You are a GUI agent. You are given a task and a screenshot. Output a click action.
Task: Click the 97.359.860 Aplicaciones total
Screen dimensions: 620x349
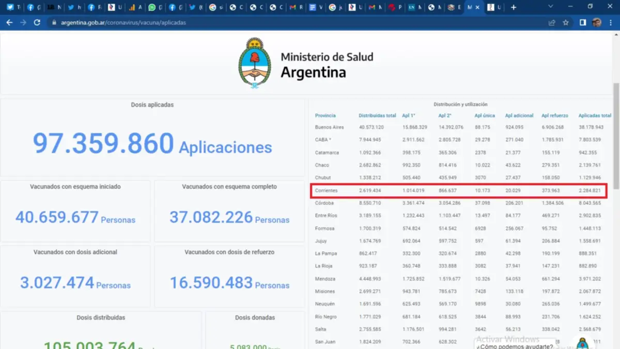[x=152, y=144]
